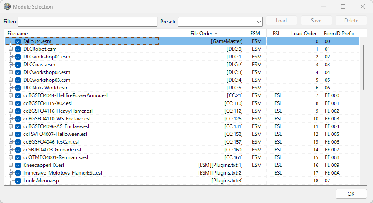Click the [Plugins.txt:3] cell
373x203 pixels.
pyautogui.click(x=227, y=181)
